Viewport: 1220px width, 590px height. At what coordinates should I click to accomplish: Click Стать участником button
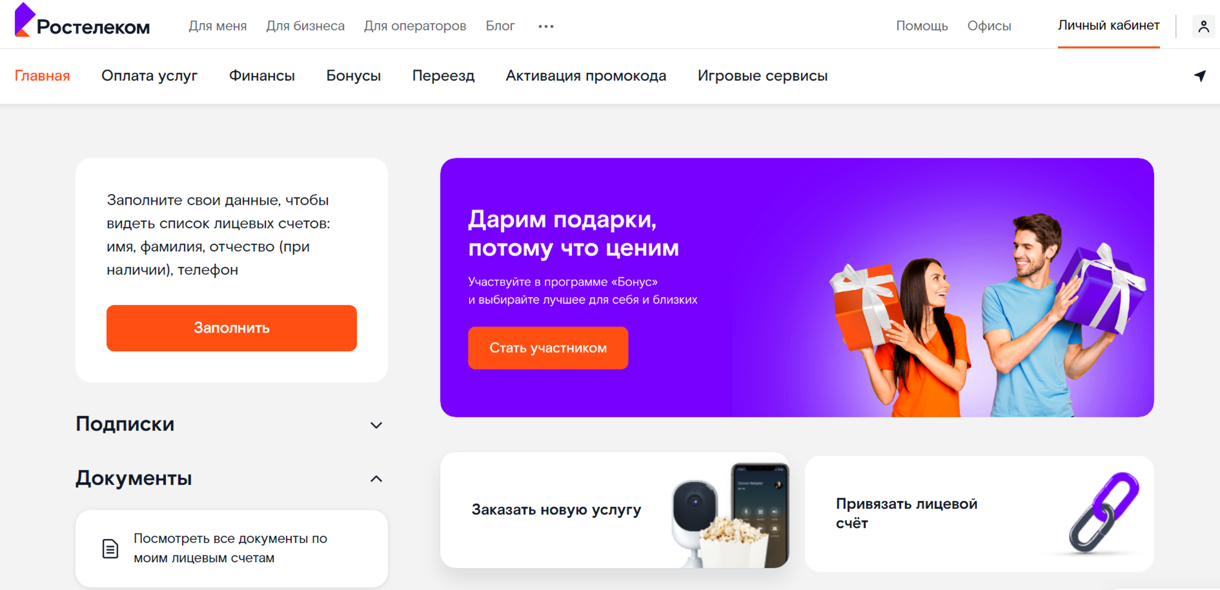click(548, 348)
